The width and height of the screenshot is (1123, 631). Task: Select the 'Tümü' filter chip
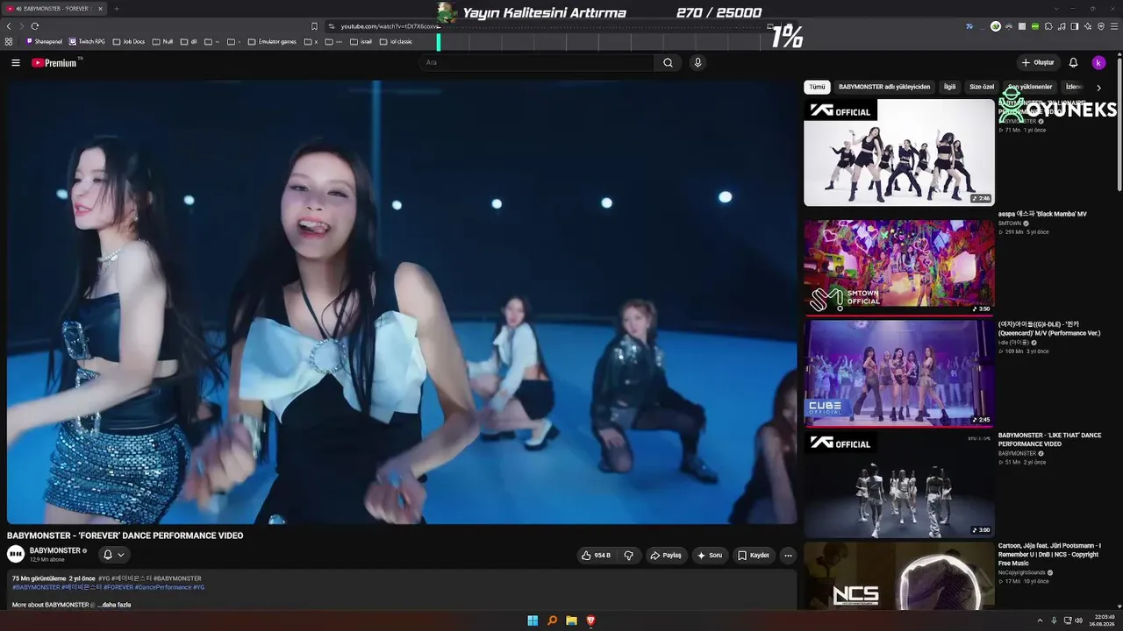817,88
